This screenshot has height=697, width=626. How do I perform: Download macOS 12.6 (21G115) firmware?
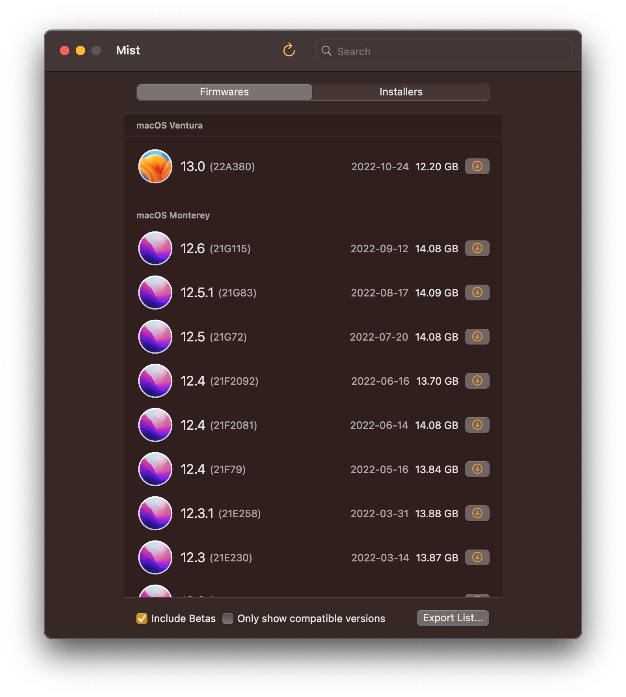pos(477,248)
